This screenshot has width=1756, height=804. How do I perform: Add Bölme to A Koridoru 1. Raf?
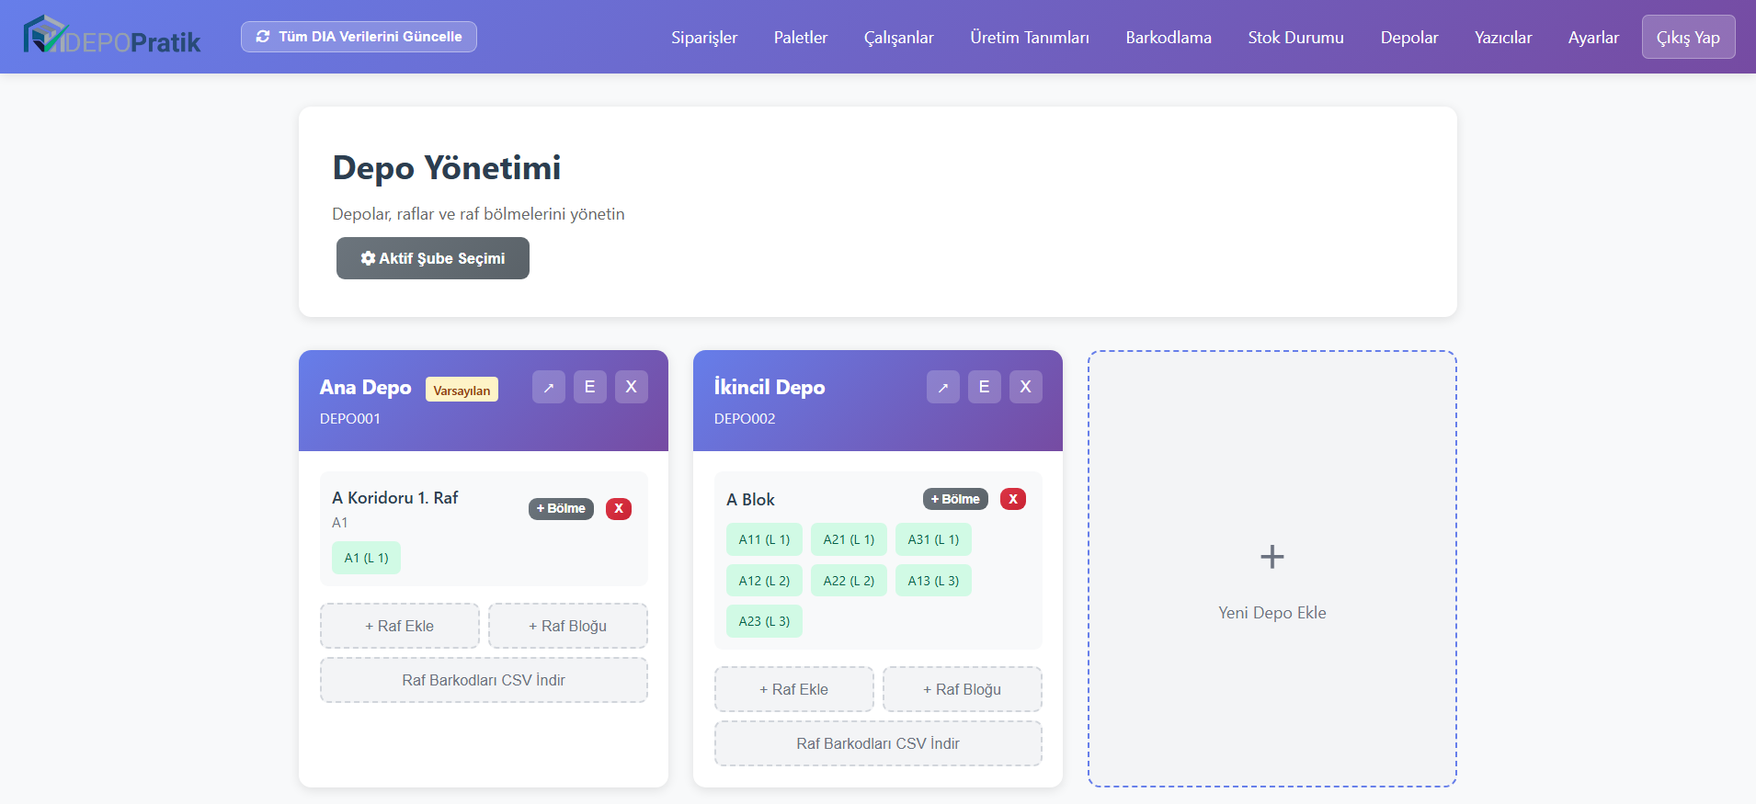click(x=561, y=508)
